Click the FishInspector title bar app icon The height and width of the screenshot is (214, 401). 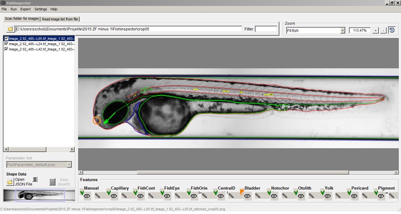coord(3,3)
